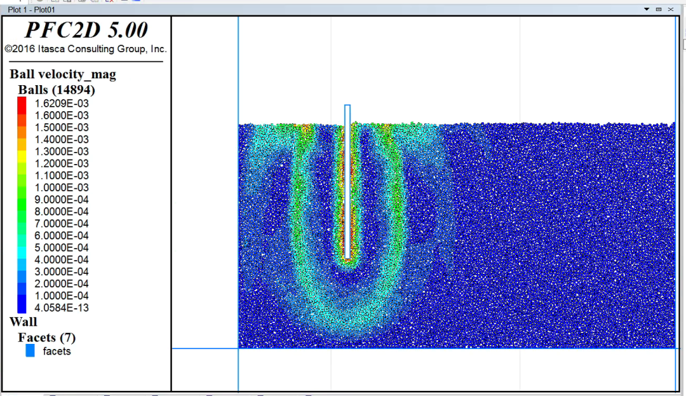Select the 'Balls (14894)' legend entry

coord(57,90)
